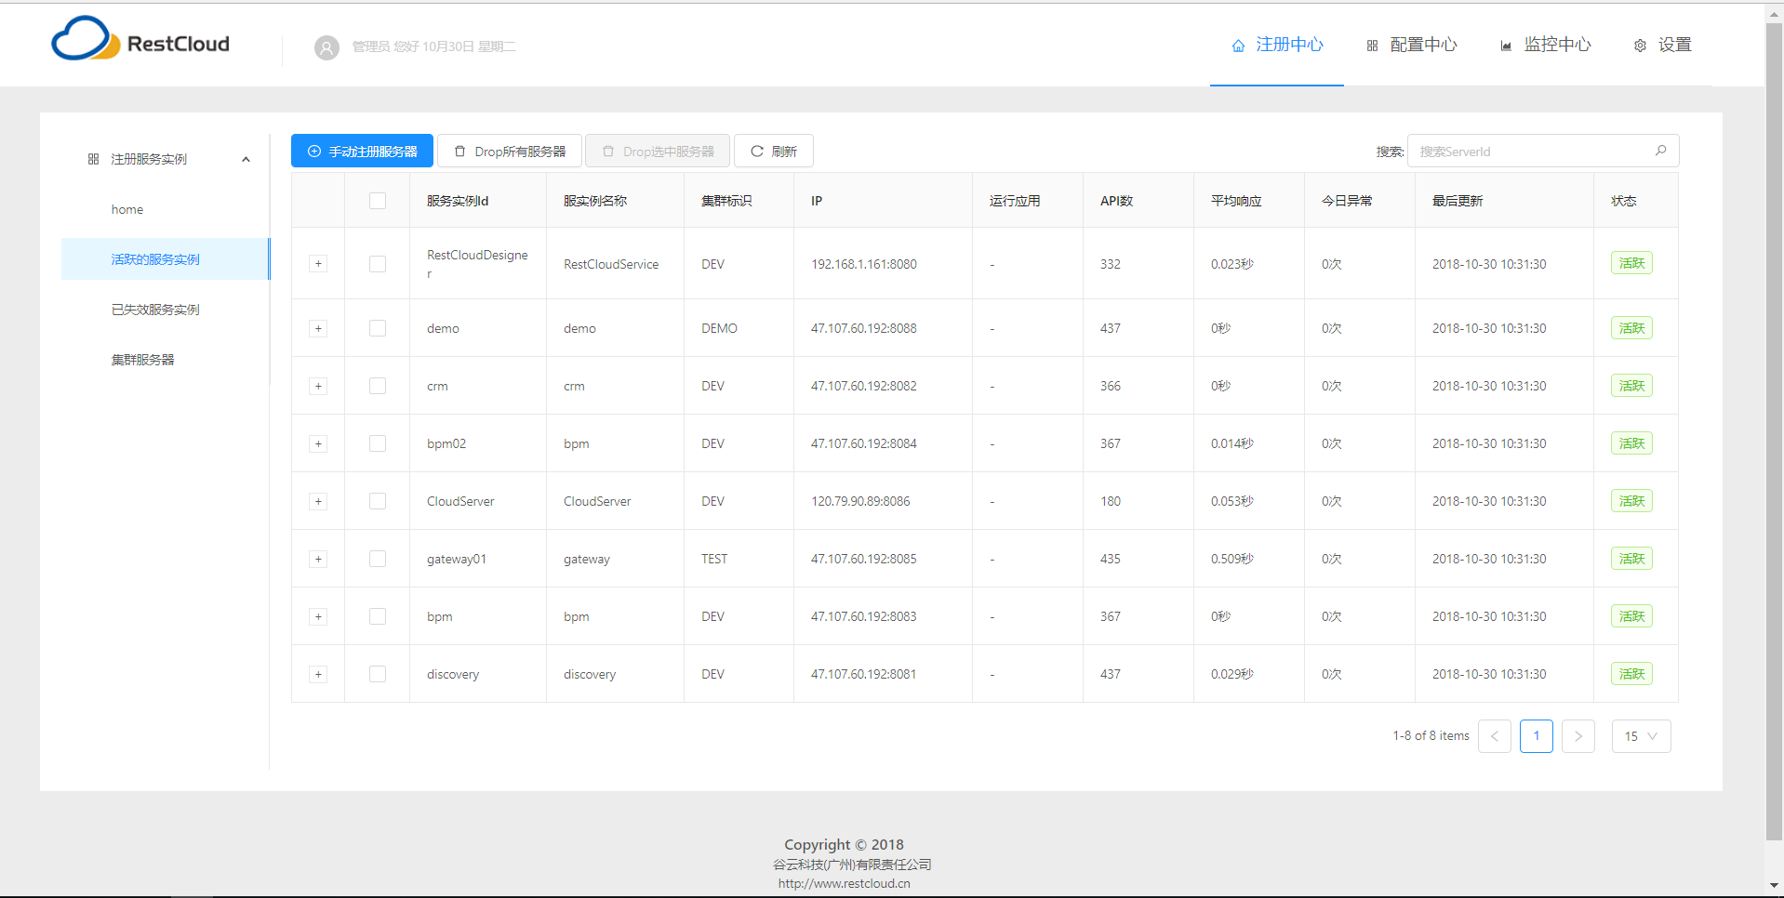Viewport: 1784px width, 898px height.
Task: Click the search magnifier icon
Action: pyautogui.click(x=1660, y=150)
